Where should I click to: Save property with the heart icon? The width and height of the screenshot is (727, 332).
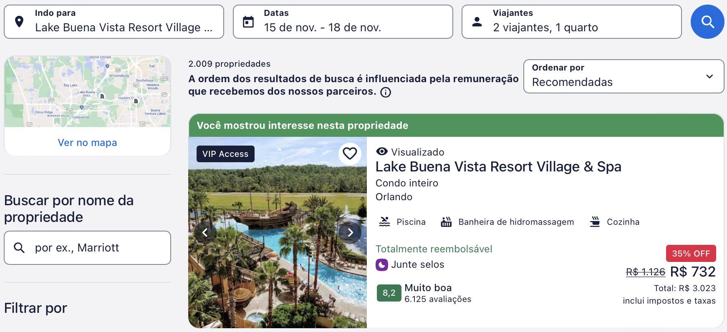coord(350,153)
